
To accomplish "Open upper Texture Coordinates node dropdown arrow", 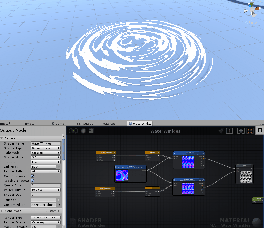I will [115, 153].
